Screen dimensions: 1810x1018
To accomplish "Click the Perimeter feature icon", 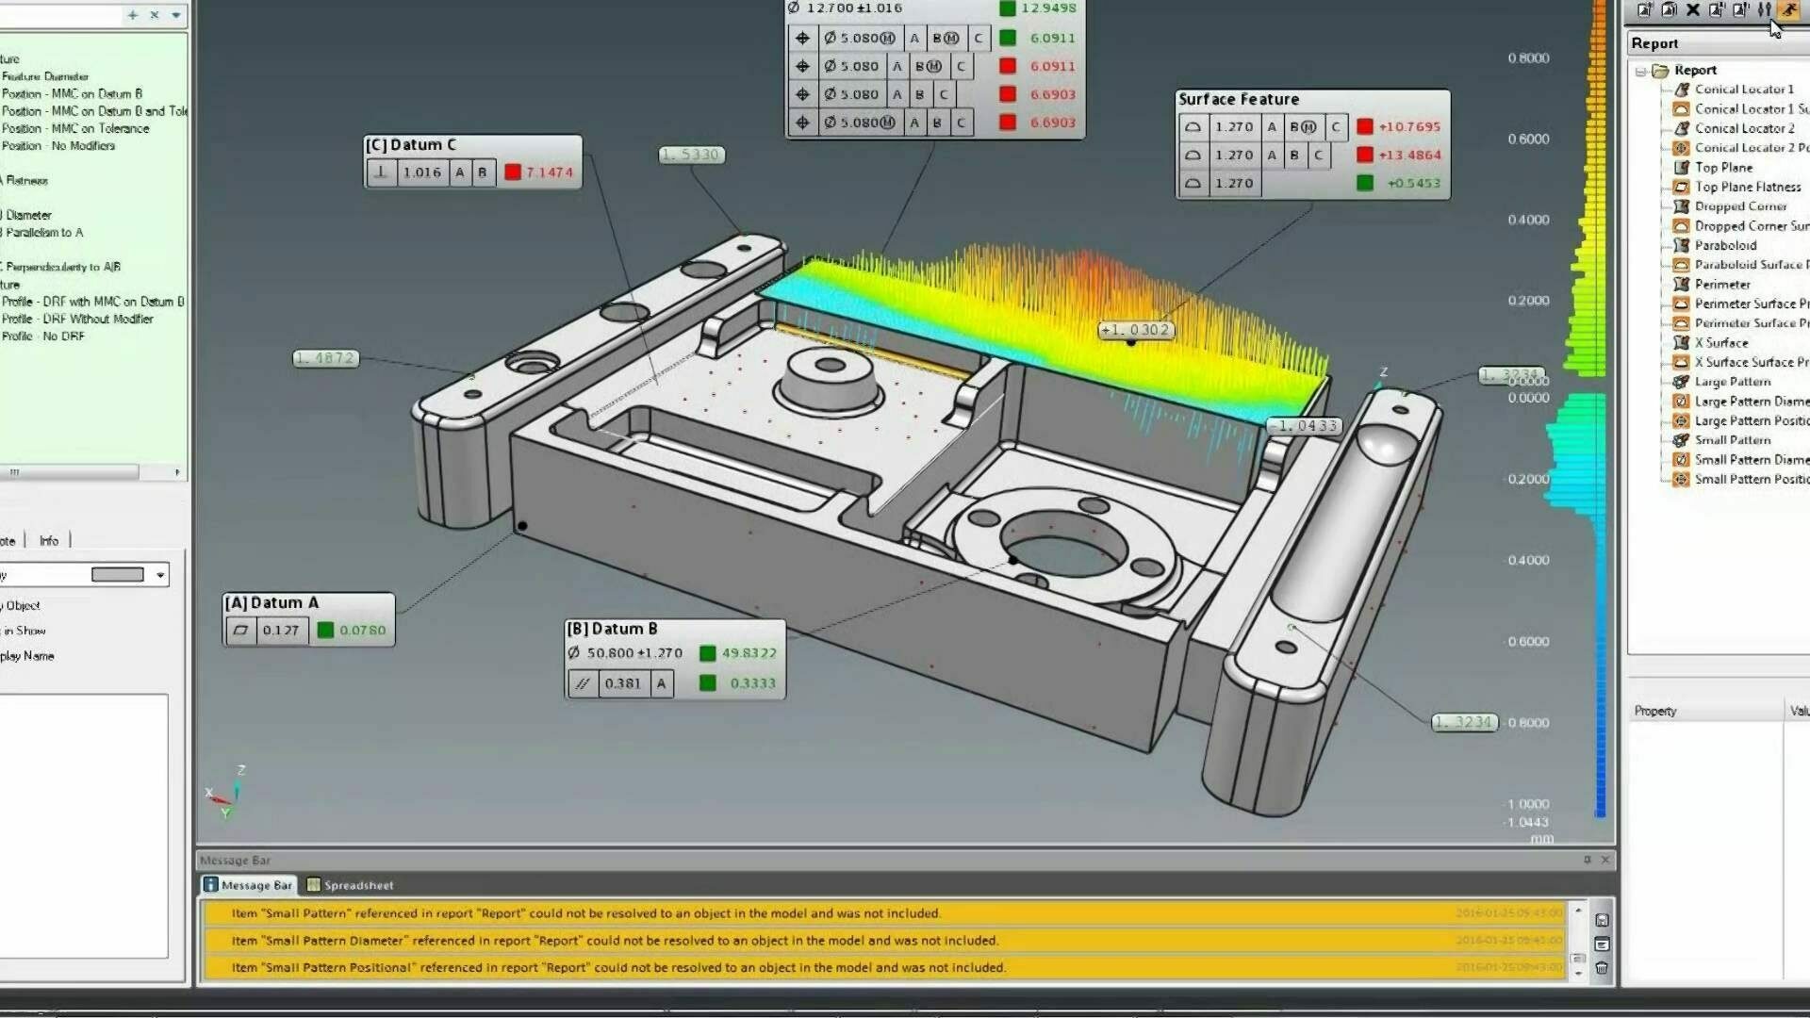I will tap(1681, 285).
